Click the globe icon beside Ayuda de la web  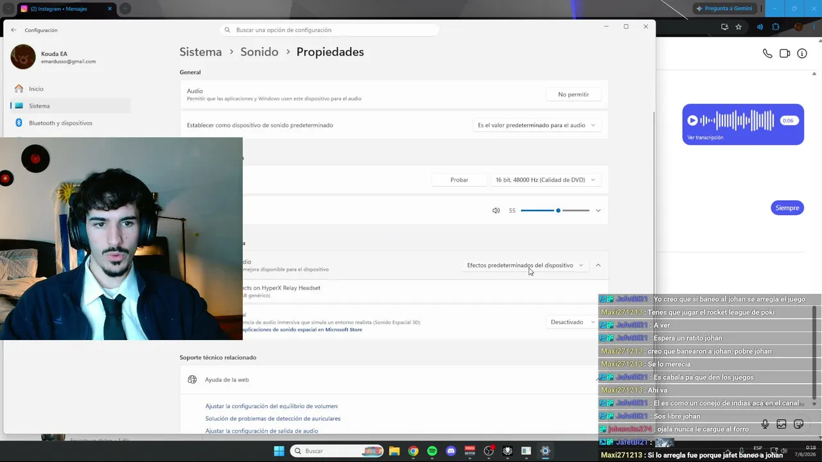[x=192, y=380]
